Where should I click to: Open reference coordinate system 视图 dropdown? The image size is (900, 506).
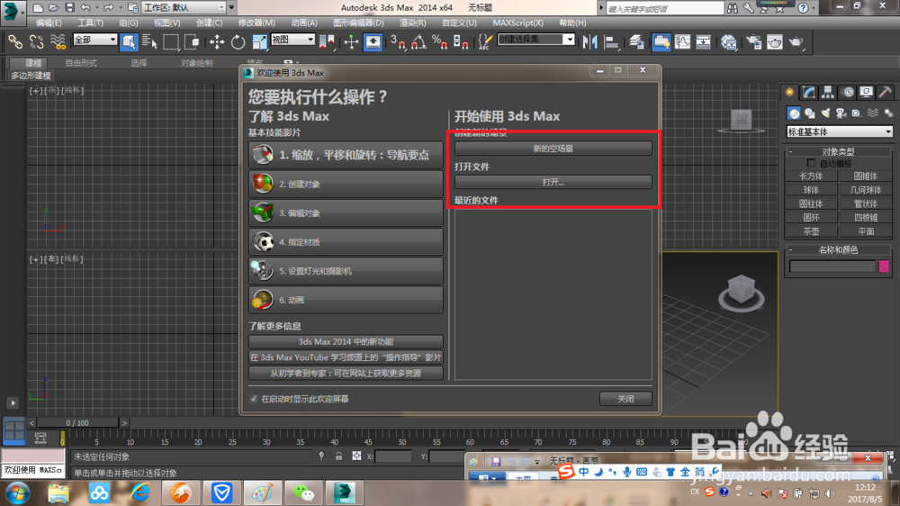point(292,39)
